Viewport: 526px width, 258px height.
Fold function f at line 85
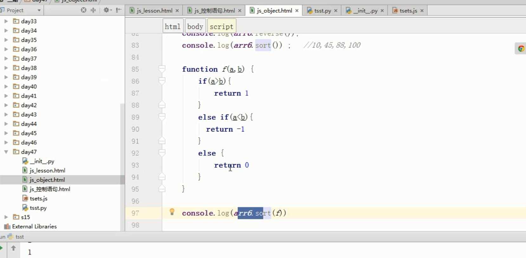point(162,69)
